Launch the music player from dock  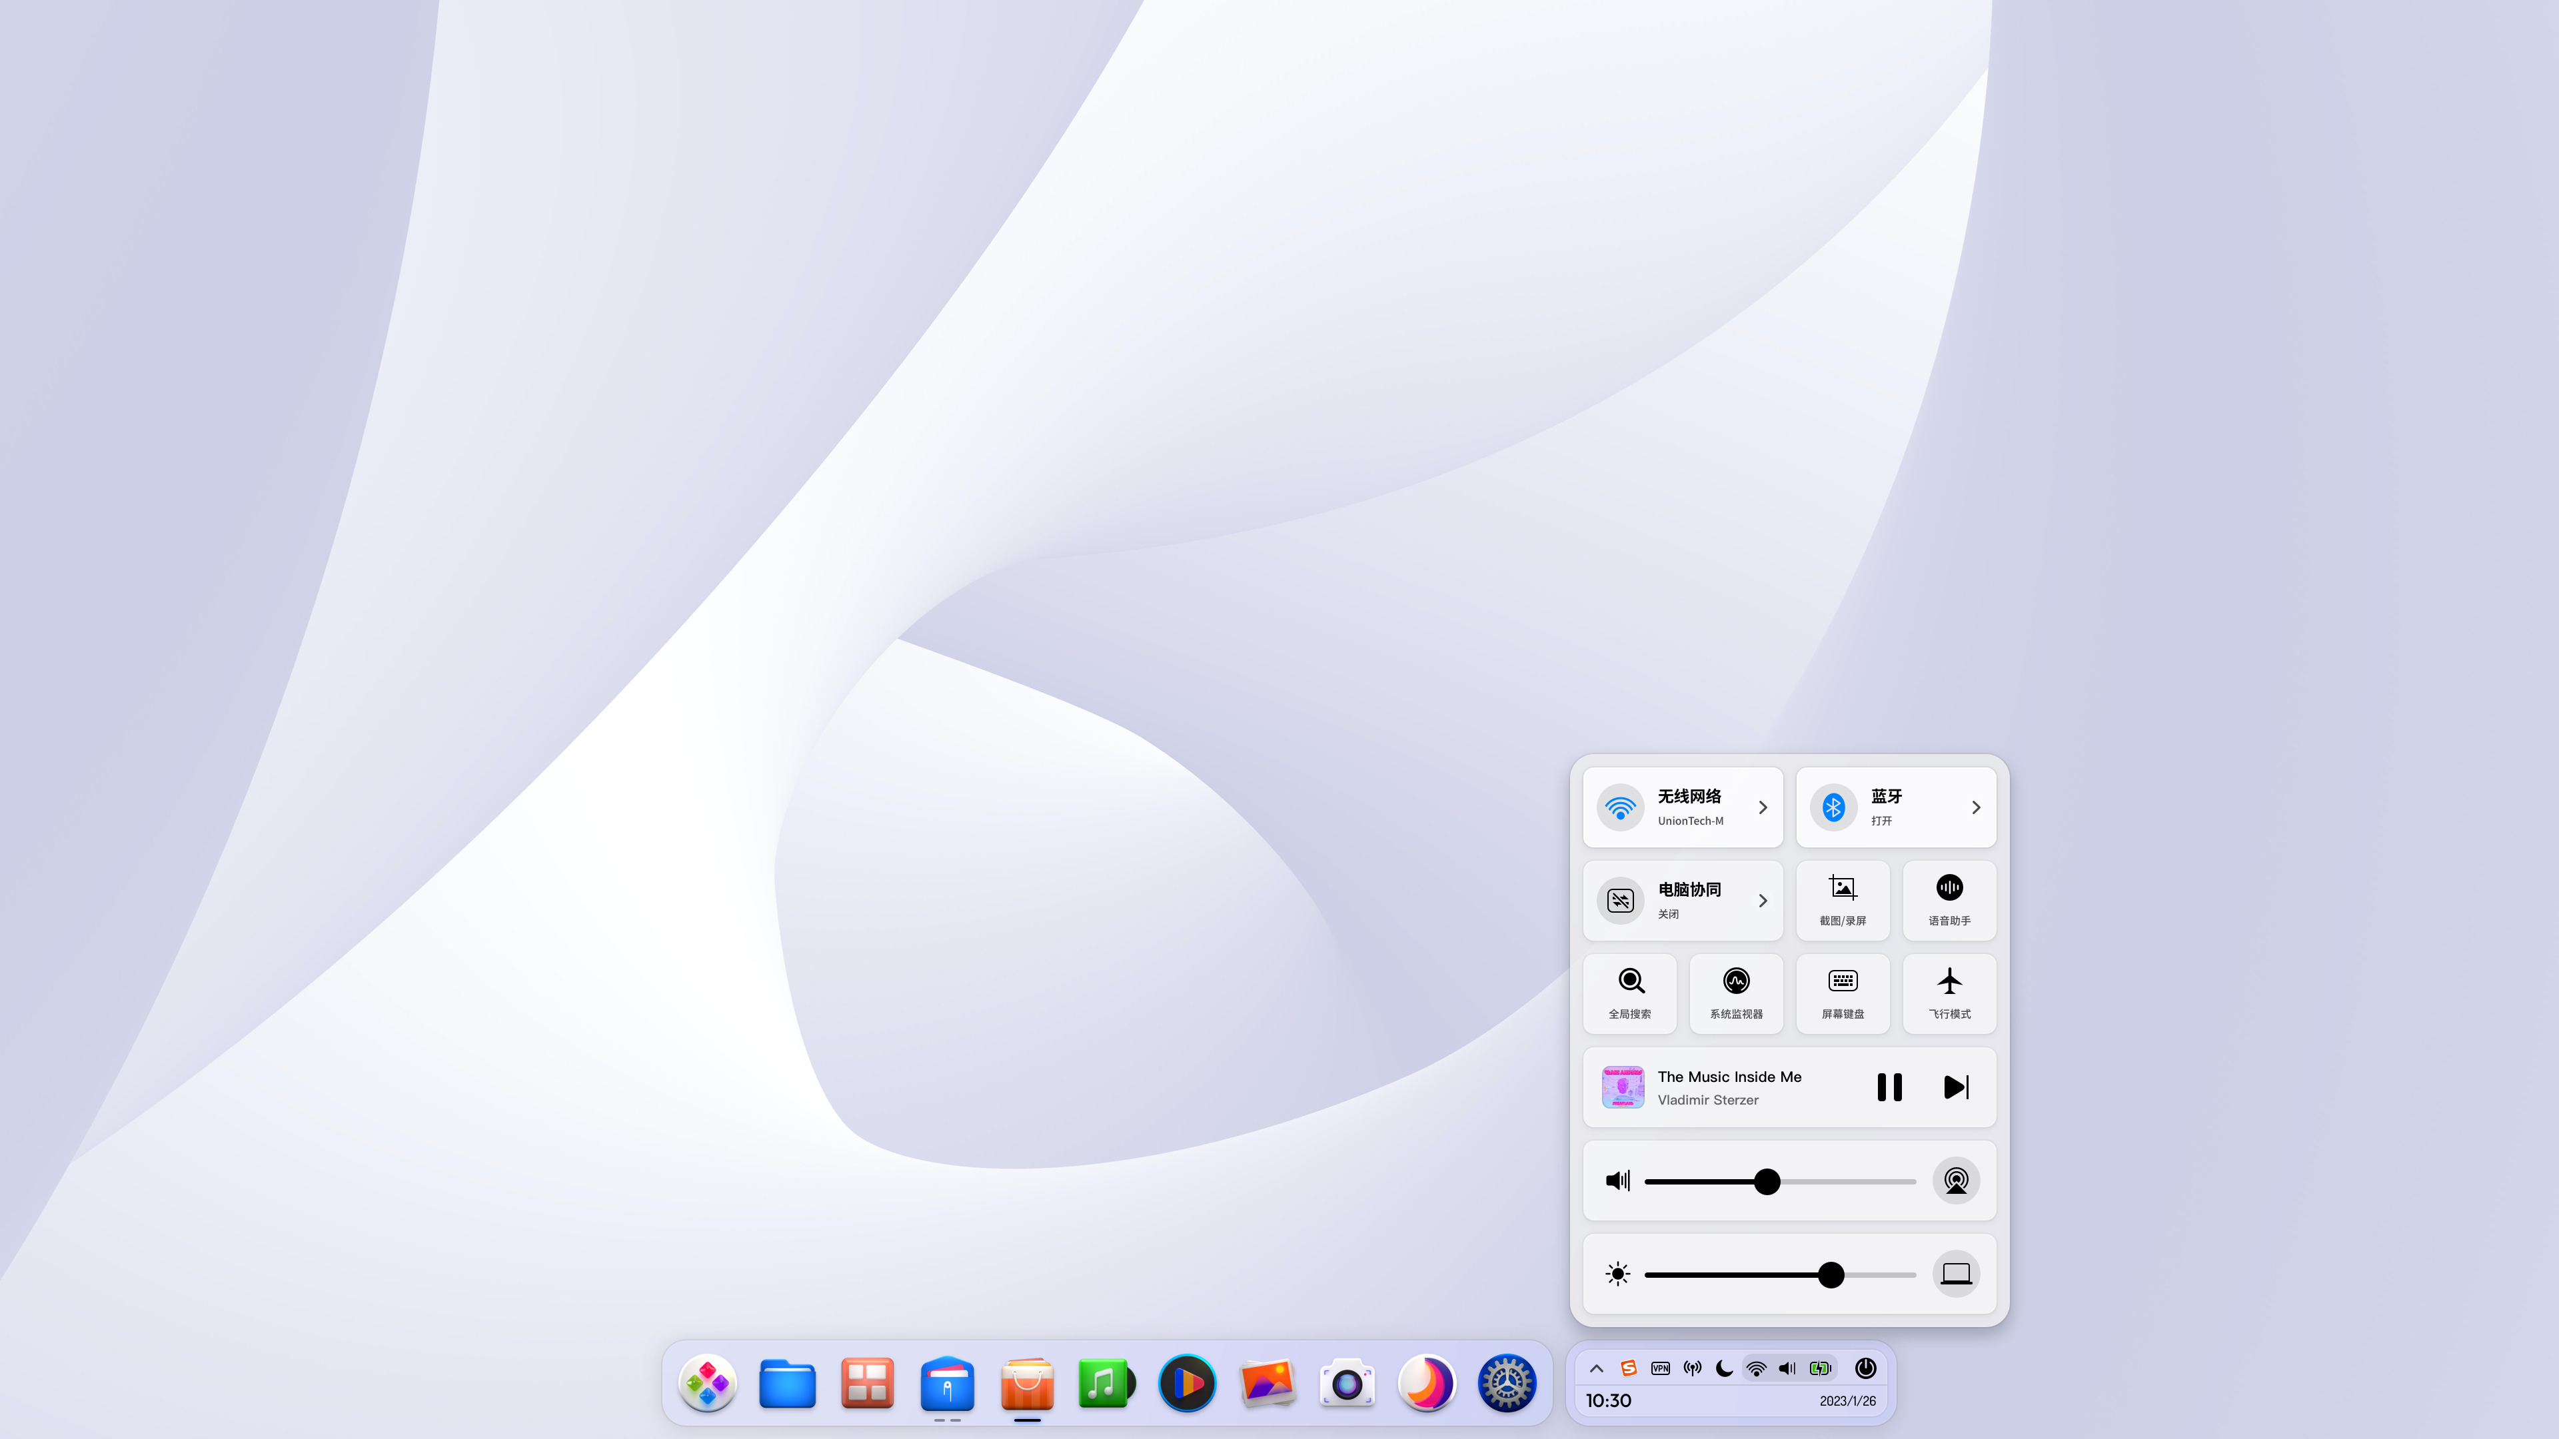tap(1107, 1384)
